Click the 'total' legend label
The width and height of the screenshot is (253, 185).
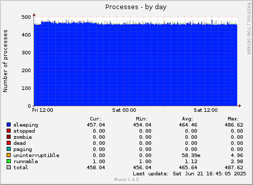coord(21,167)
